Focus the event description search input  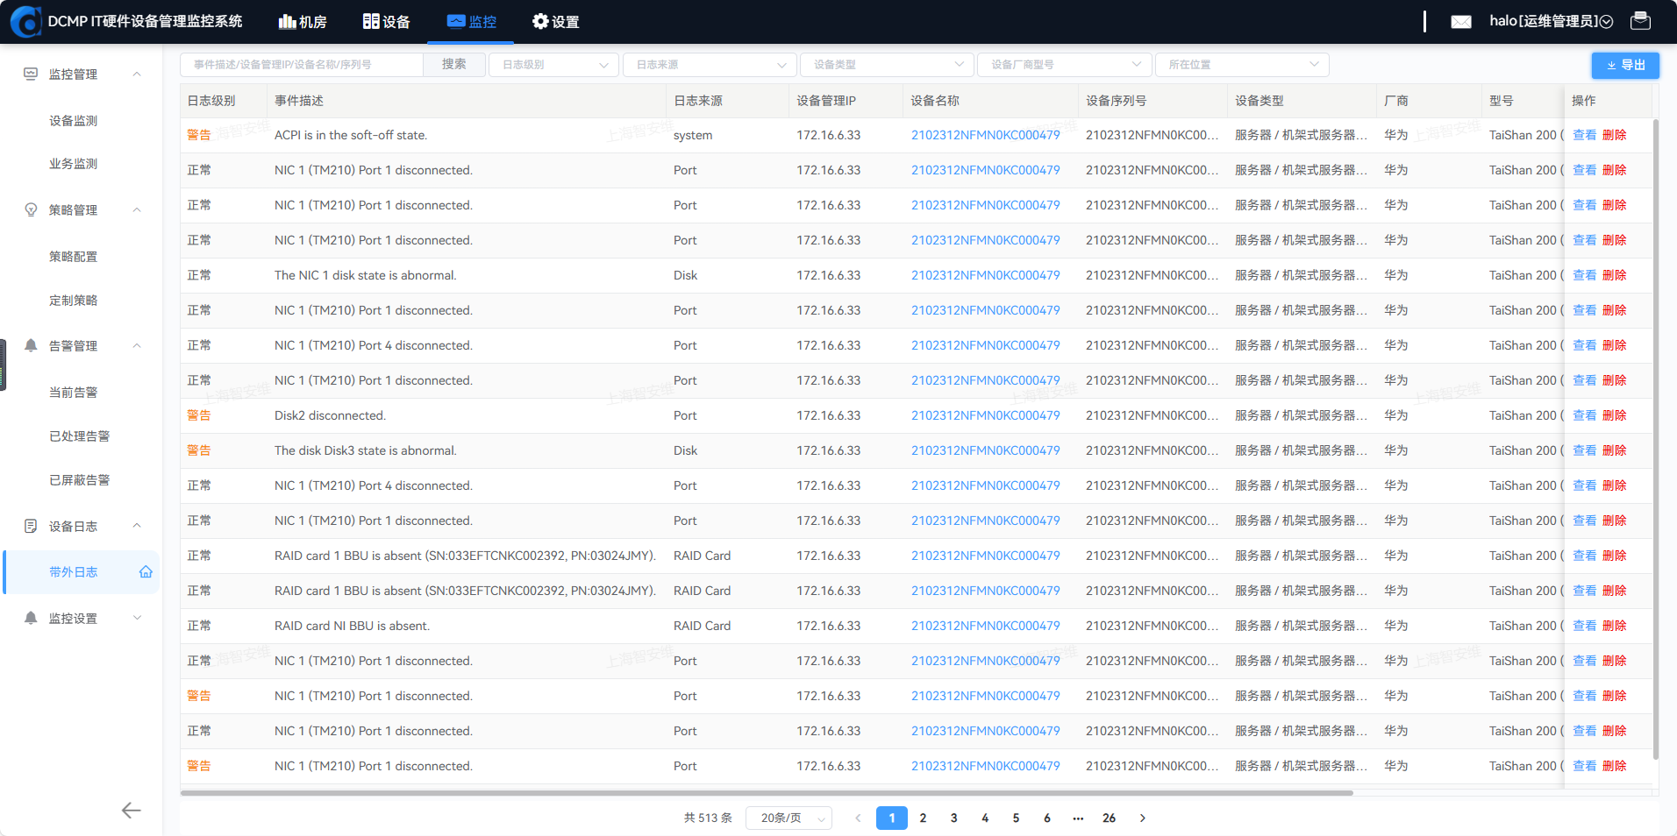pos(302,65)
